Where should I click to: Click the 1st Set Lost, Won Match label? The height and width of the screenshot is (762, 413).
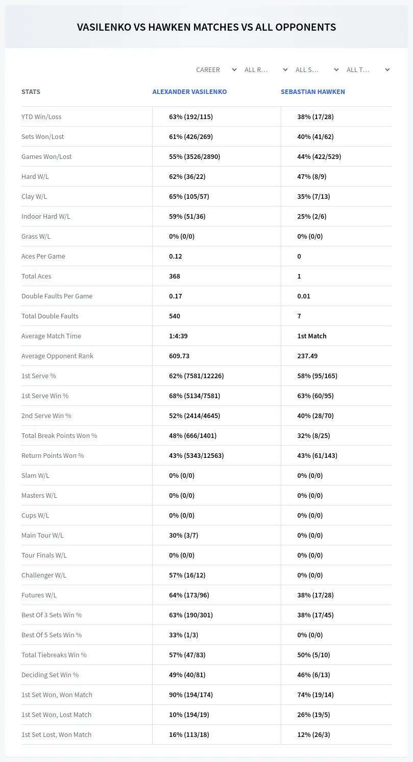tap(56, 734)
